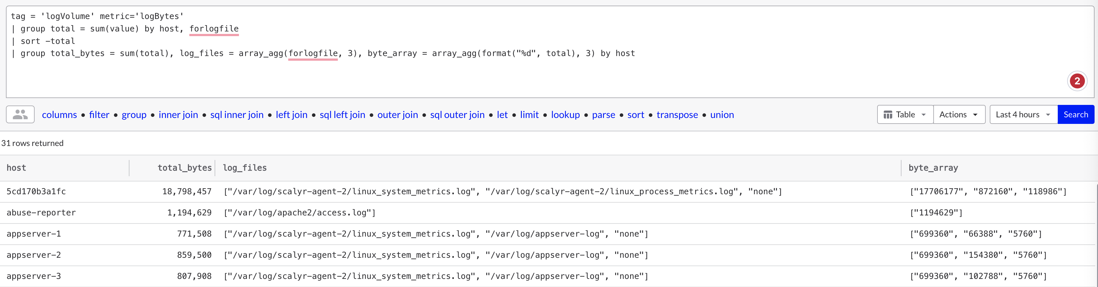Insert the transpose command link
The width and height of the screenshot is (1098, 287).
click(677, 115)
